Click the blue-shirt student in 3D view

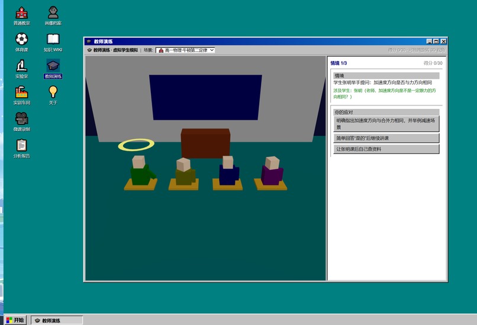[x=229, y=170]
